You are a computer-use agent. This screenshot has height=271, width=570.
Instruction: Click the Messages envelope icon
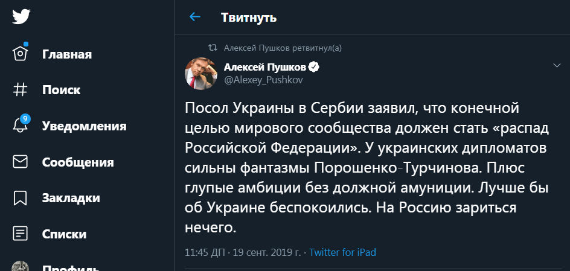coord(21,162)
